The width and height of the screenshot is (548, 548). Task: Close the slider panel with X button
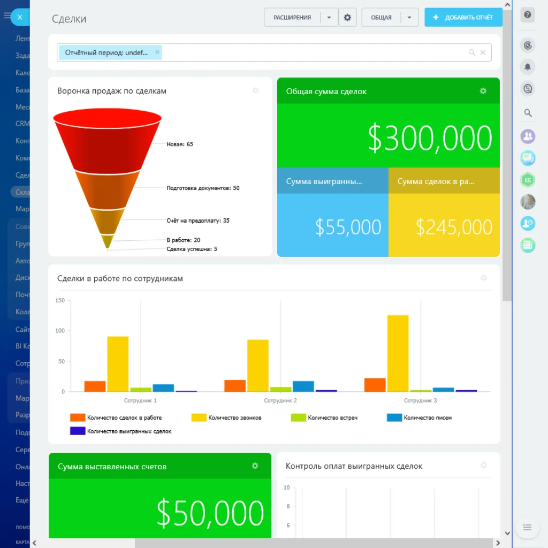click(x=20, y=17)
